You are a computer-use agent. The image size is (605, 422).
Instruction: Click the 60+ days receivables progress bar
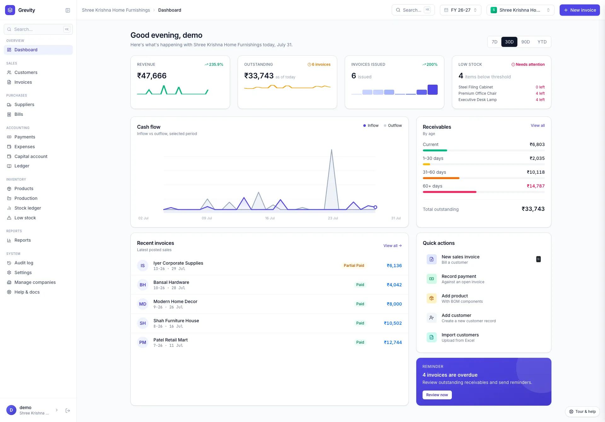click(484, 192)
